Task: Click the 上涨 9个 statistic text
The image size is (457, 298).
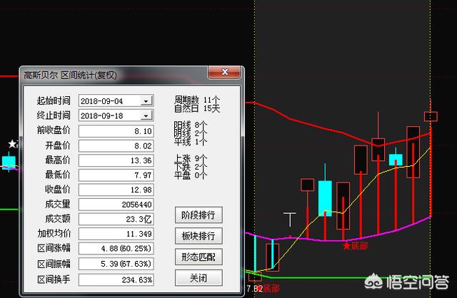Action: 191,158
